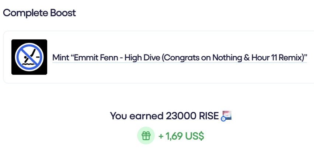Open the Mint "Emmit Fenn - High Dive" link

[179, 58]
